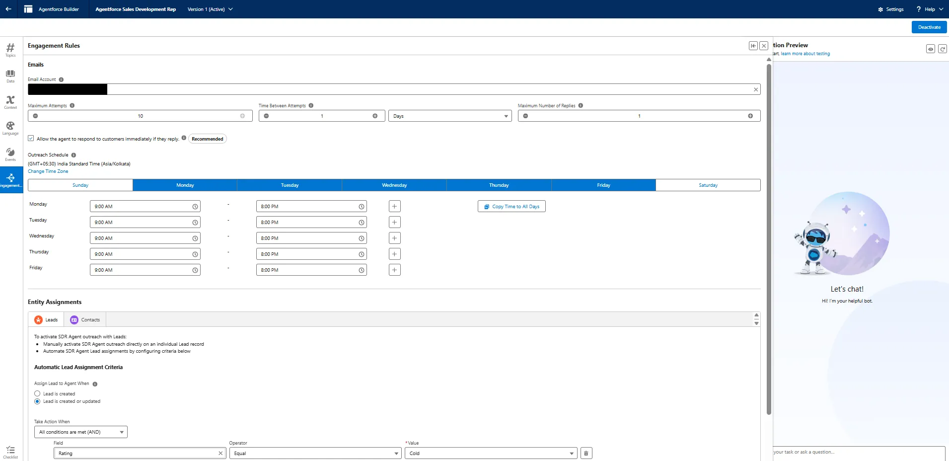949x461 pixels.
Task: Click the Deactivate button
Action: point(929,27)
